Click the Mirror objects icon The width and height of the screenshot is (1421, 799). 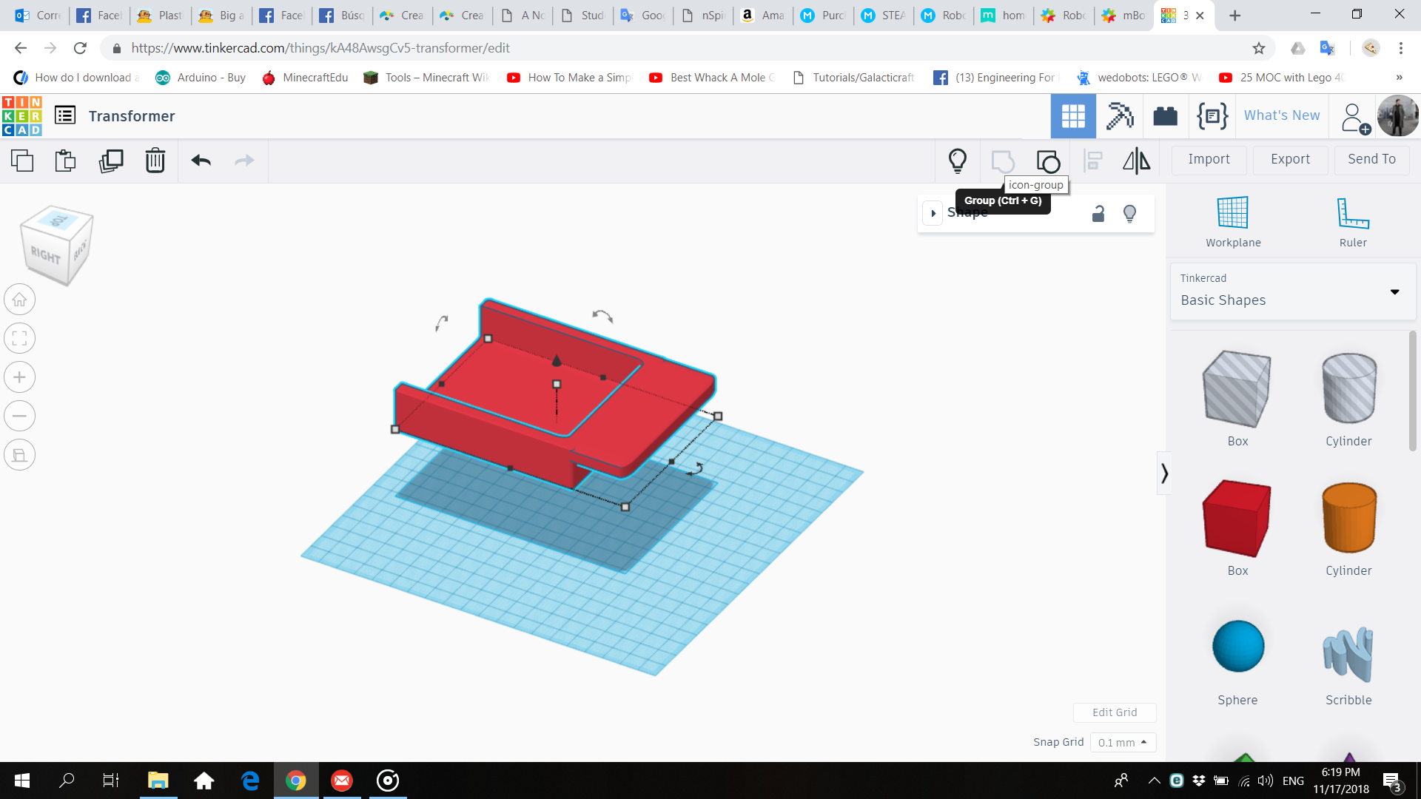pos(1136,160)
